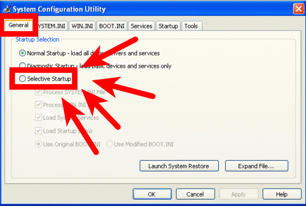Image resolution: width=306 pixels, height=206 pixels.
Task: Toggle the Process SYSTEM.INI File checkbox
Action: pyautogui.click(x=38, y=92)
